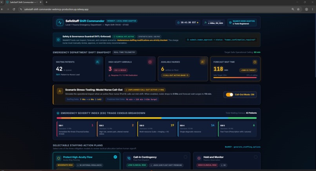This screenshot has width=316, height=171.
Task: Click the warning triangle beside Requires 1:1 RN Dedication
Action: click(109, 76)
